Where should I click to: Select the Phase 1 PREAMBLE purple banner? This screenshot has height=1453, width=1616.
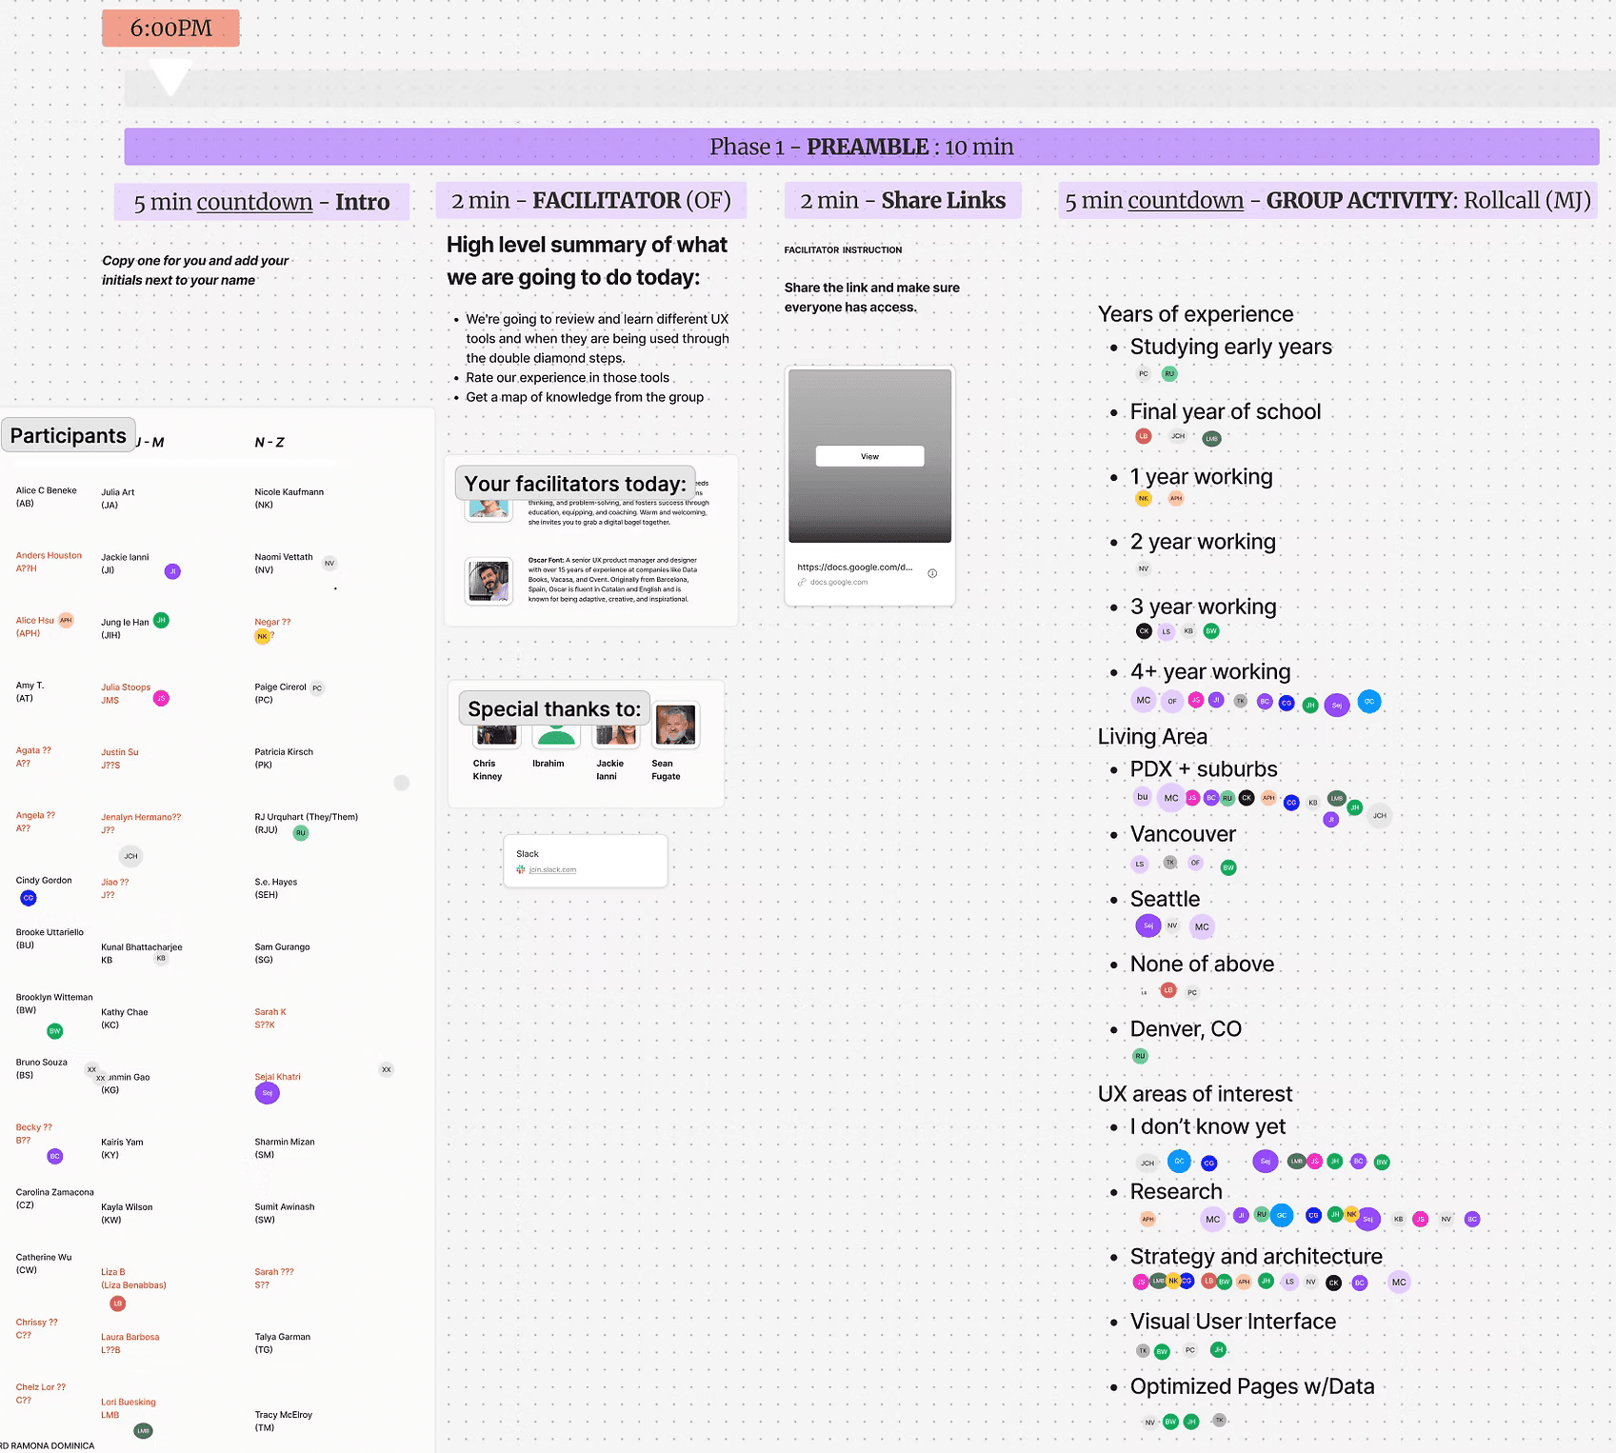[x=861, y=147]
